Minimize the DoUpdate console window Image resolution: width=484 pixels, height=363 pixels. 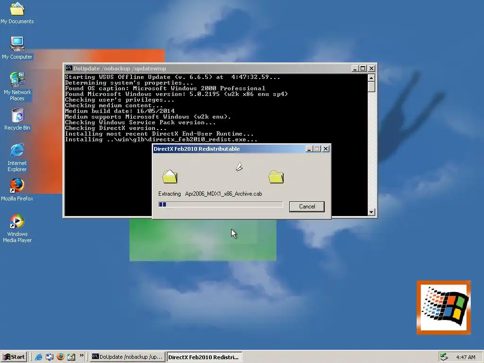click(355, 69)
